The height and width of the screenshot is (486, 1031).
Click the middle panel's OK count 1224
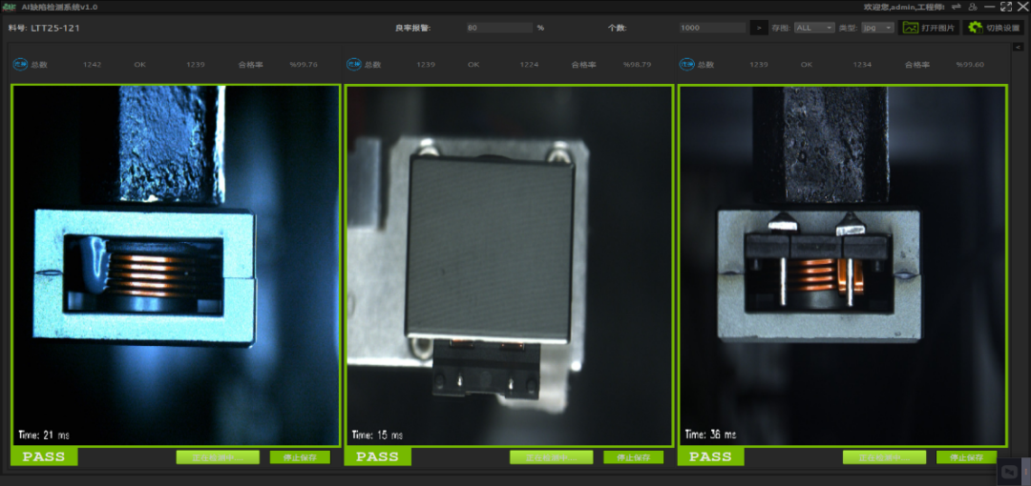[x=529, y=65]
